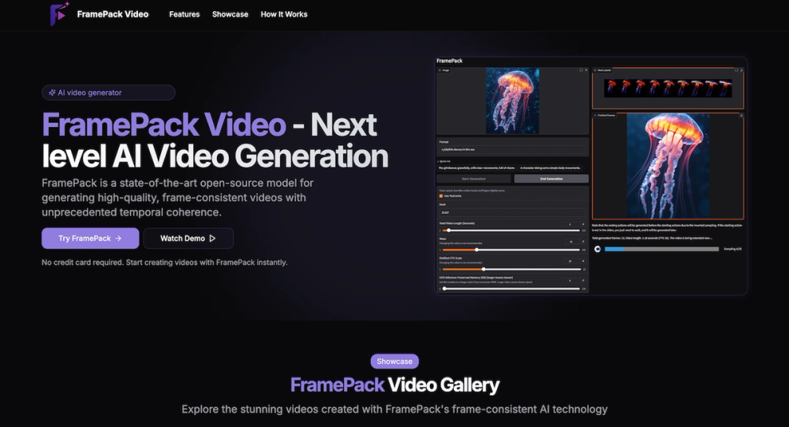Click download icon on Finished Frames panel

pyautogui.click(x=741, y=115)
